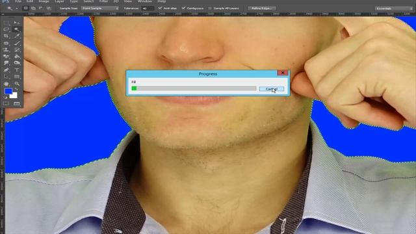Reset default foreground and background colors
The width and height of the screenshot is (416, 234).
[x=6, y=97]
